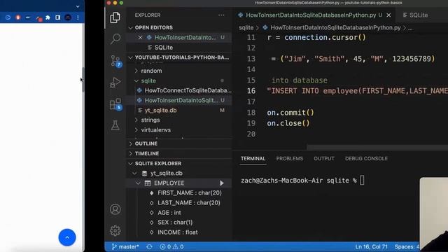Open the Search view in activity bar
Viewport: 448px width, 252px height.
115,38
